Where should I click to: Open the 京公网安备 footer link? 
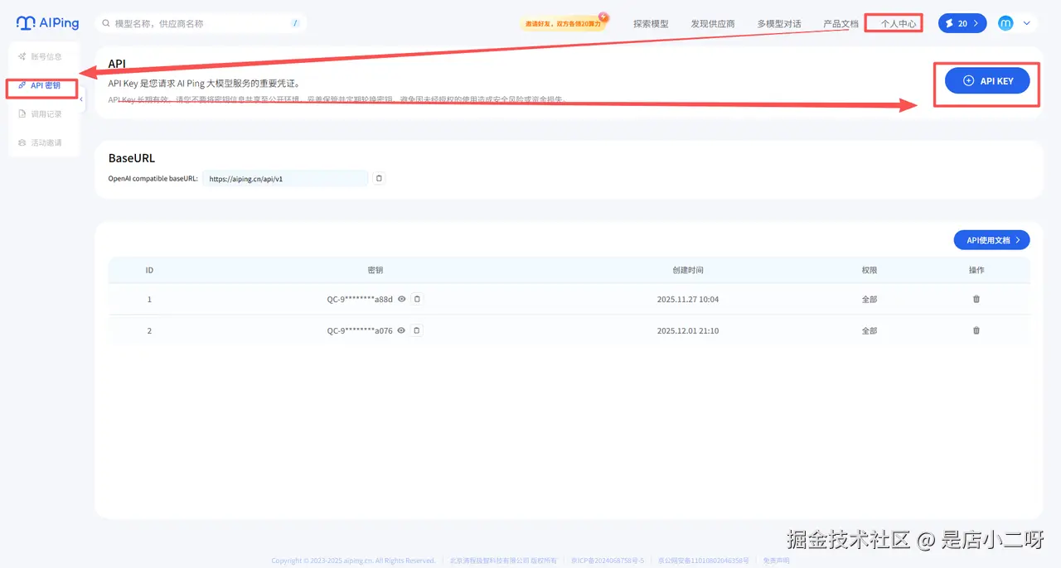click(x=704, y=561)
